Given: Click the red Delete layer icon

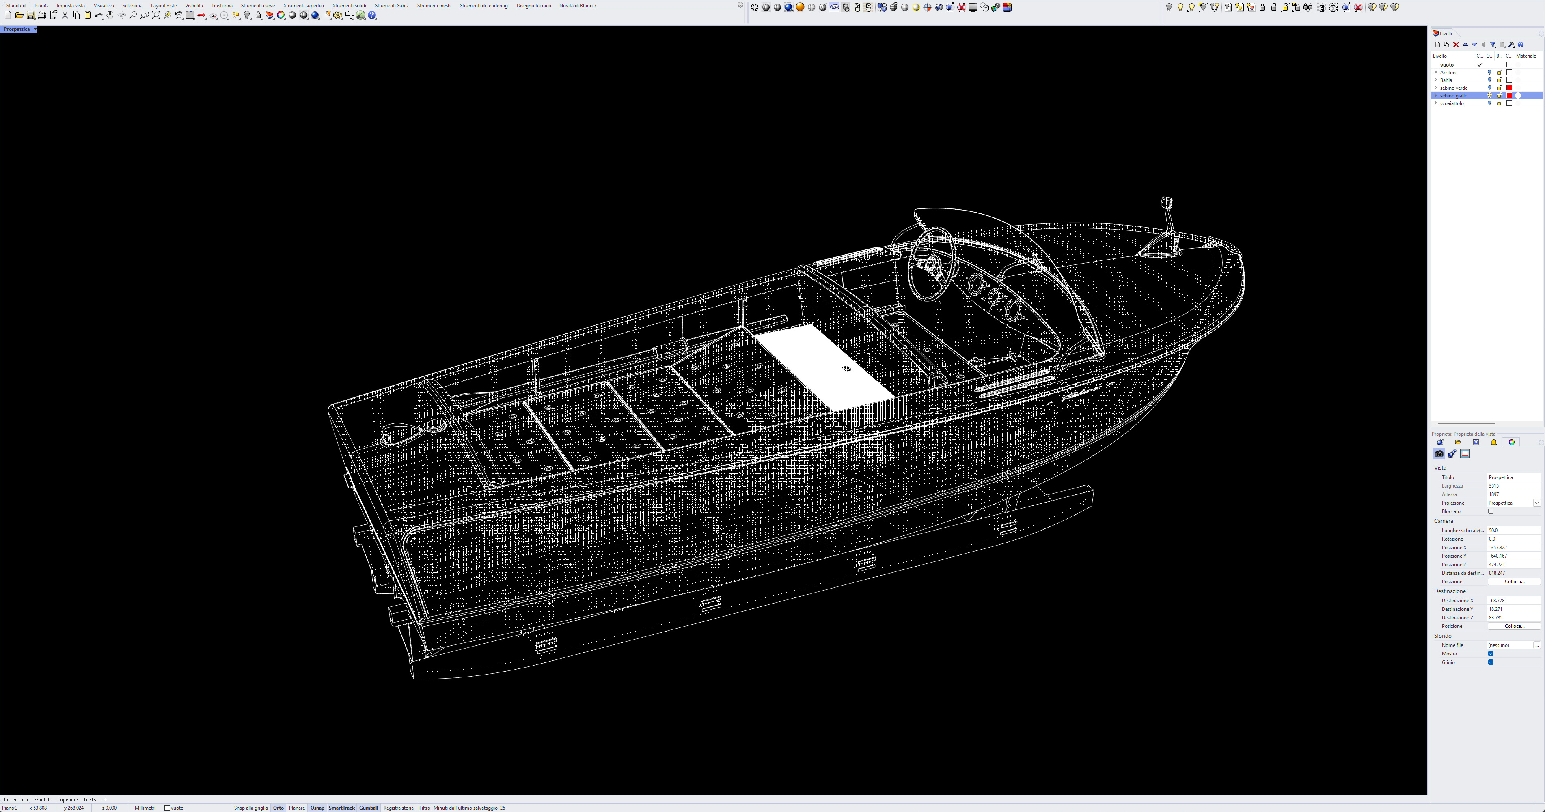Looking at the screenshot, I should [x=1456, y=45].
